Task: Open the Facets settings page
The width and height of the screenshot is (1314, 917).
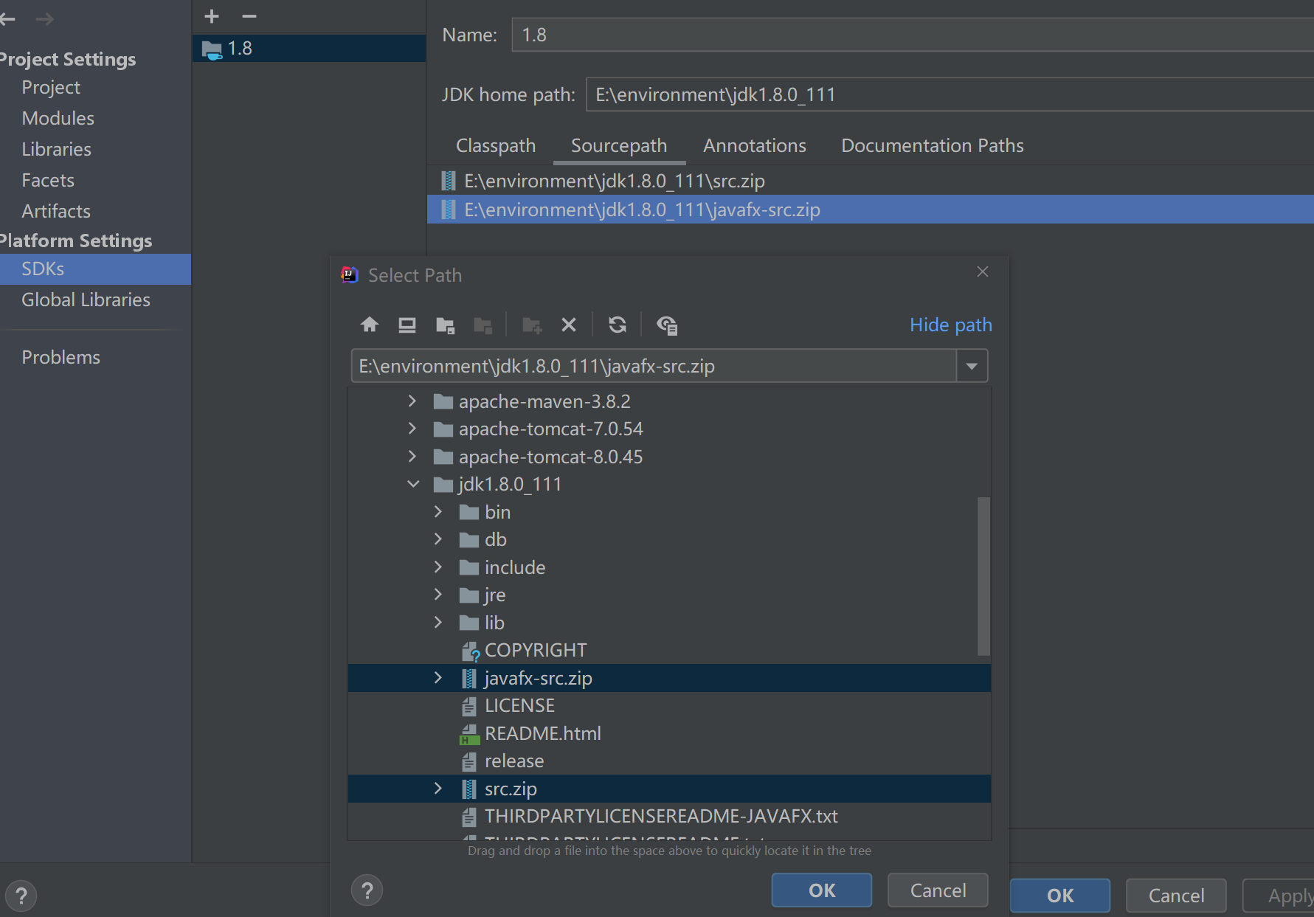Action: click(x=48, y=180)
